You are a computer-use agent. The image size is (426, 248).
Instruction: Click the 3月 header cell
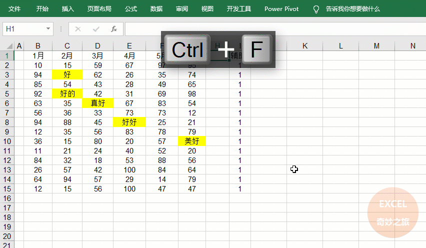click(x=97, y=55)
